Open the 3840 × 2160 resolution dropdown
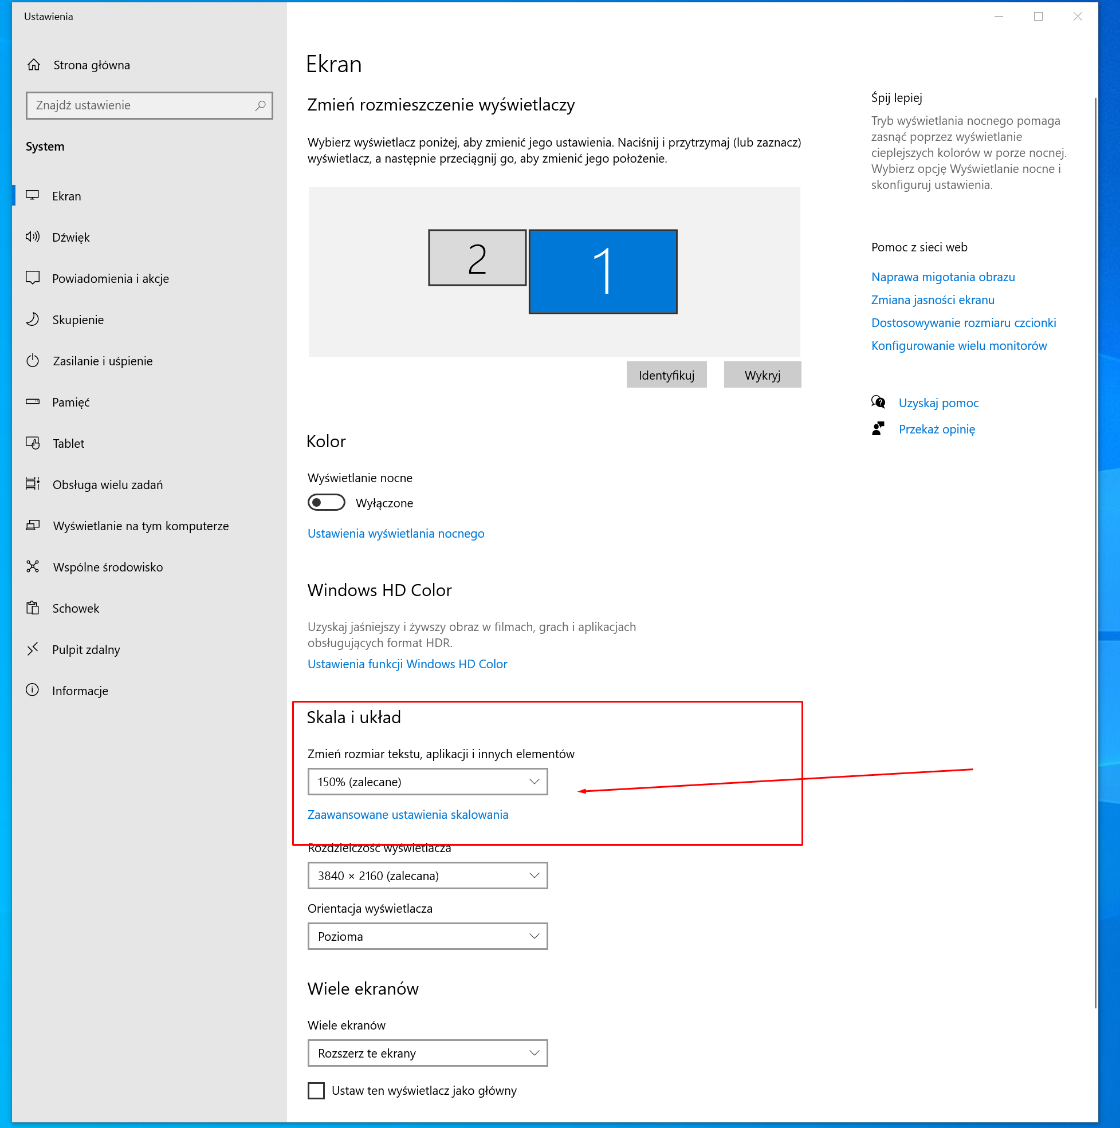 coord(427,876)
